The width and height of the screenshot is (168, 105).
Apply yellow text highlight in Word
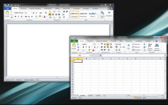click(40, 17)
